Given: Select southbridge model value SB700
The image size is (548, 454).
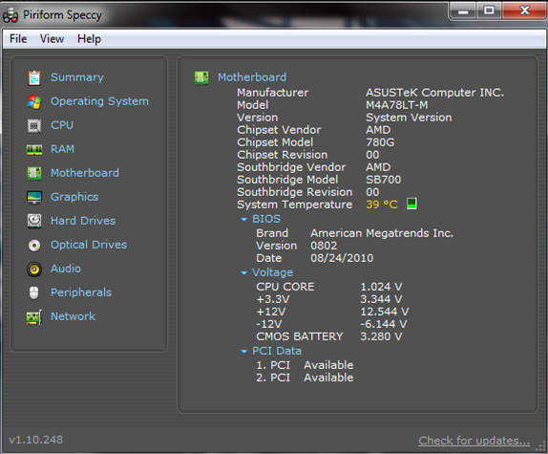Looking at the screenshot, I should click(384, 180).
